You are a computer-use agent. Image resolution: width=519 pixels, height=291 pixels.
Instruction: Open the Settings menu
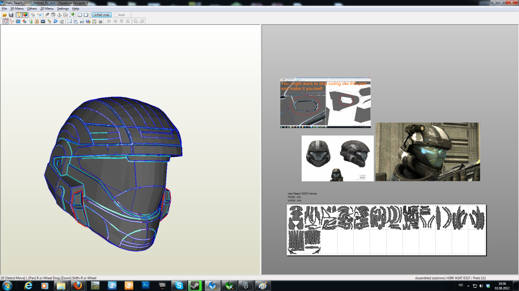click(62, 9)
